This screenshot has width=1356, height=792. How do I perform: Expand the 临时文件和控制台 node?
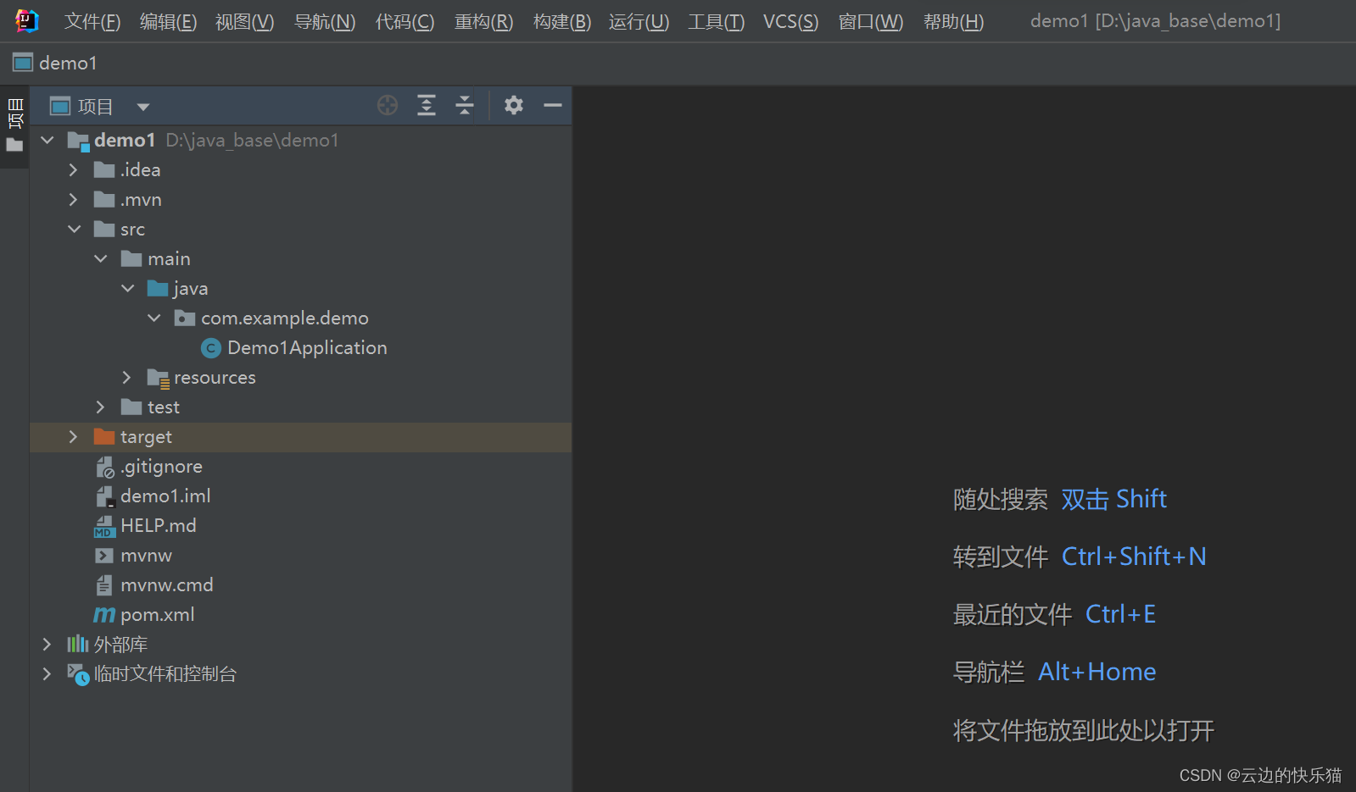(47, 673)
